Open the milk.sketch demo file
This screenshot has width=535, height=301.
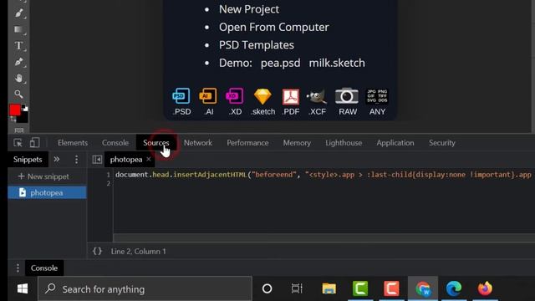pyautogui.click(x=337, y=63)
